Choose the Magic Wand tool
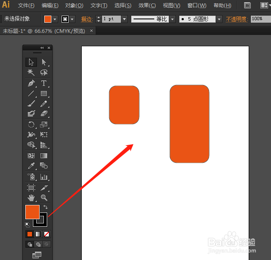Screen dimensions: 271x260 31,72
